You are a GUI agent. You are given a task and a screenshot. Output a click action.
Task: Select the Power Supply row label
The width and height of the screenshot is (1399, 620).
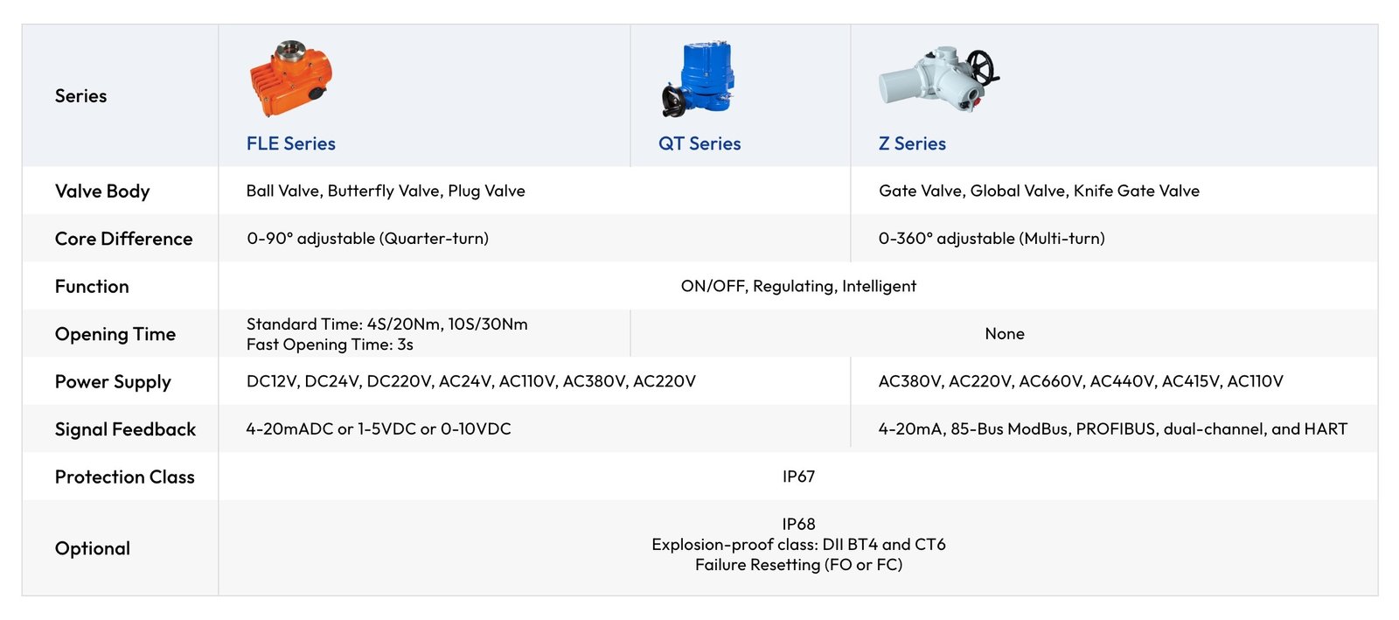(x=113, y=382)
